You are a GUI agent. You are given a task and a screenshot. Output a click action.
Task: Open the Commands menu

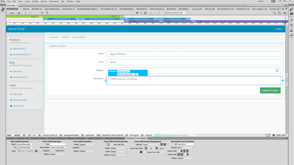tap(54, 1)
